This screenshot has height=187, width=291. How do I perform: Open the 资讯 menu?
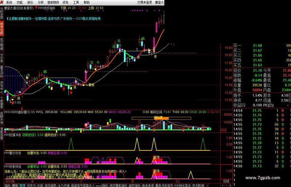click(65, 2)
